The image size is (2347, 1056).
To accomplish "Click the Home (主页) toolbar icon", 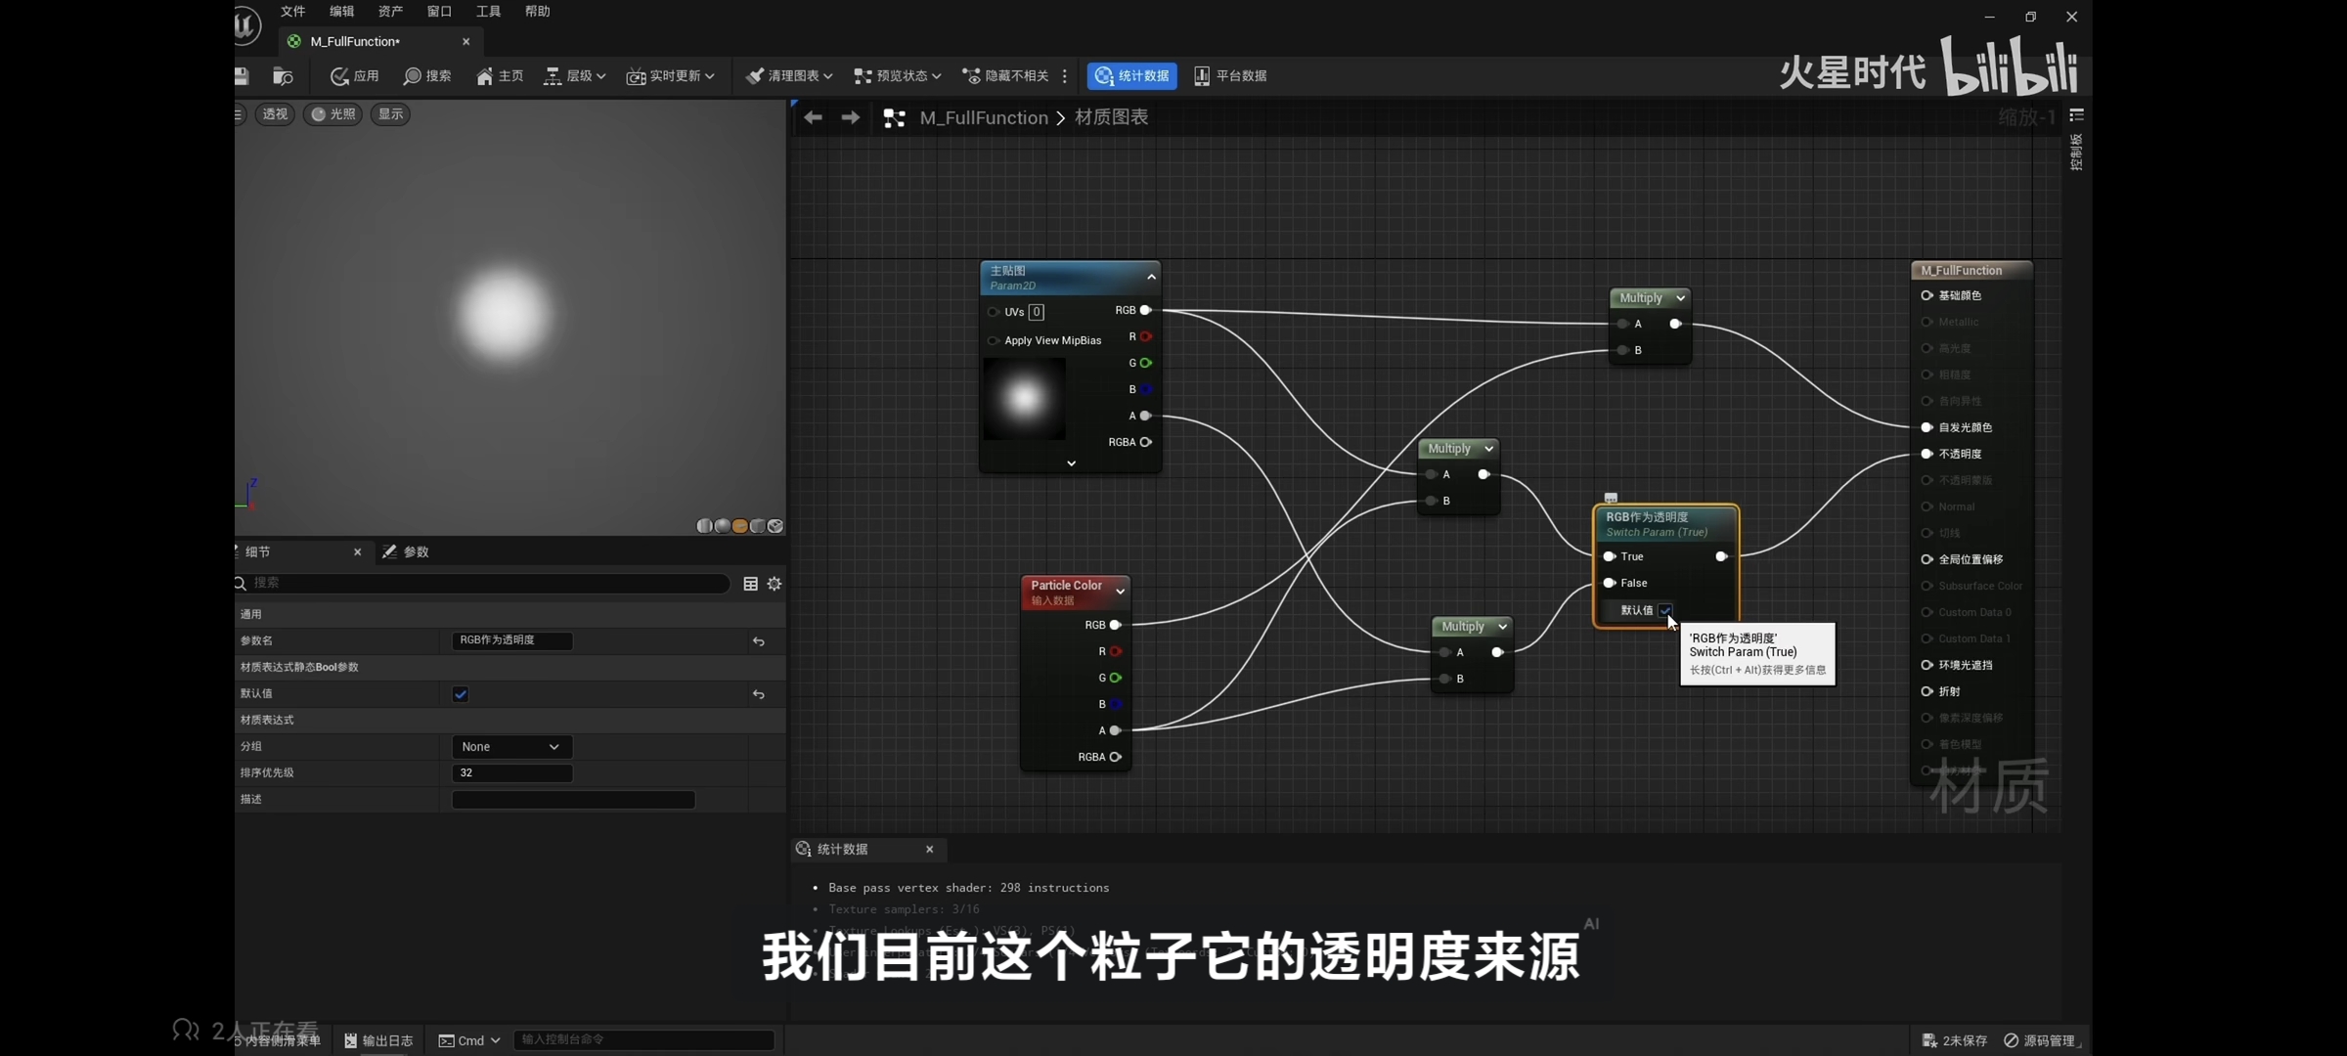I will pyautogui.click(x=484, y=76).
